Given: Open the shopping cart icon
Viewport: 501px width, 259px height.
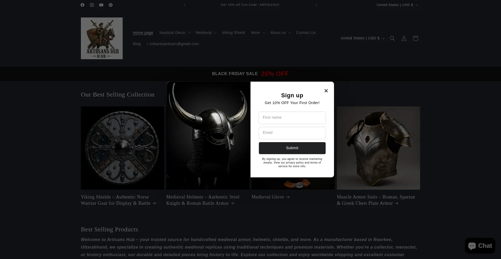Looking at the screenshot, I should tap(415, 38).
